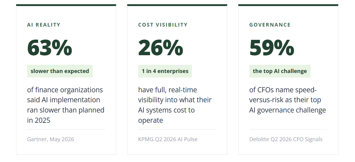Click the real-time visibility description text
The width and height of the screenshot is (355, 162).
click(175, 105)
